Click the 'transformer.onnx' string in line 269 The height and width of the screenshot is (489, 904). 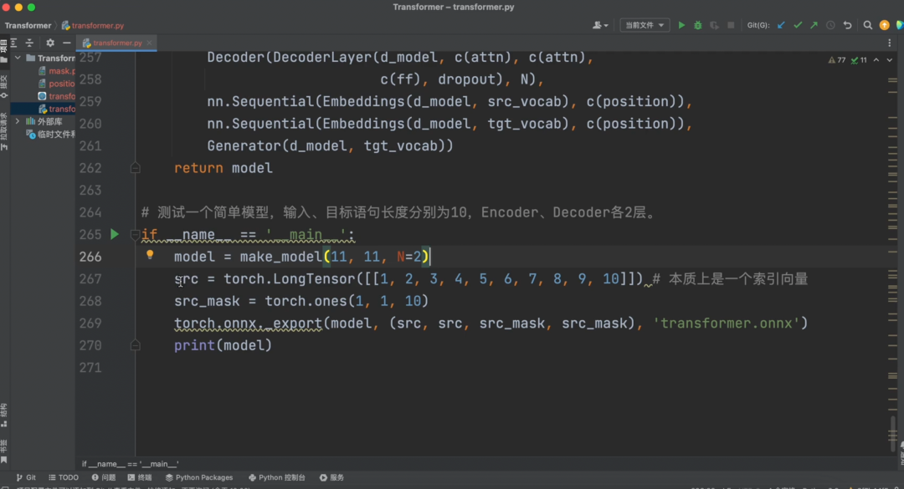point(726,323)
